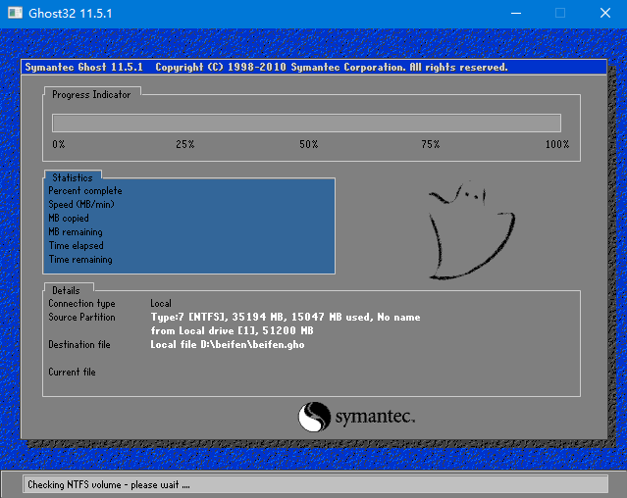
Task: Close the Ghost32 11.5.1 window
Action: point(605,13)
